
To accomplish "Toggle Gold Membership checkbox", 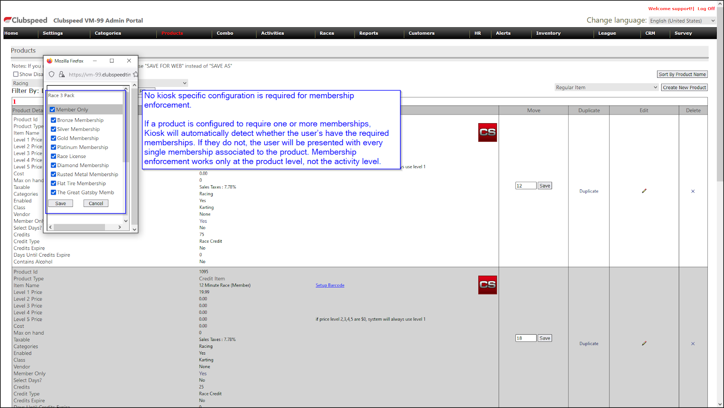I will coord(53,138).
